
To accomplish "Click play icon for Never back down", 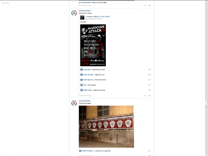I will coord(81,80).
